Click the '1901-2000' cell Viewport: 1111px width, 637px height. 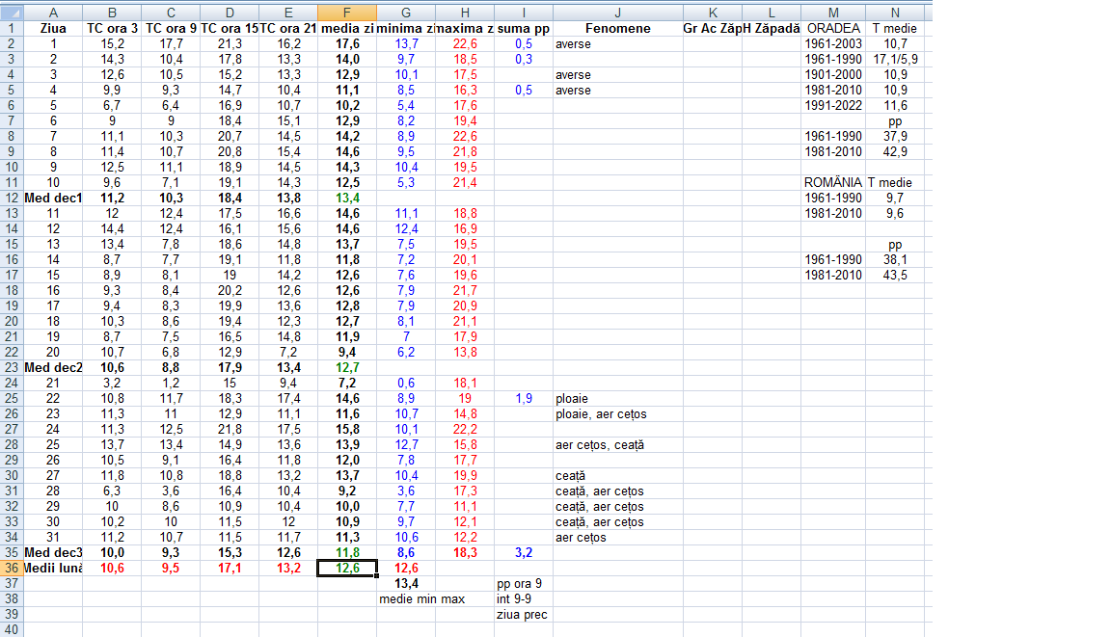point(833,75)
